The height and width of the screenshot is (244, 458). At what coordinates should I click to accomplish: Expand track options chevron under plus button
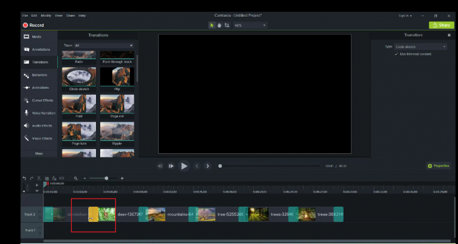coord(37,190)
